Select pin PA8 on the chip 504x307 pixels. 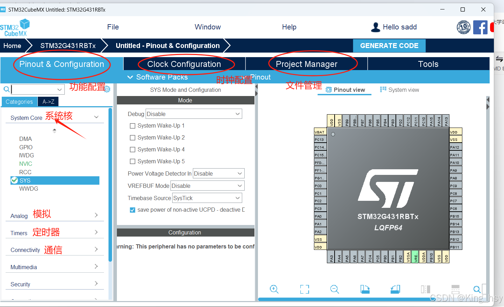point(456,178)
